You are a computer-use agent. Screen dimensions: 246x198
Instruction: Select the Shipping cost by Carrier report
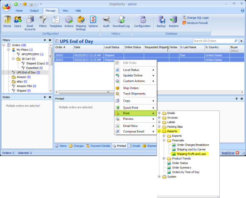point(191,149)
